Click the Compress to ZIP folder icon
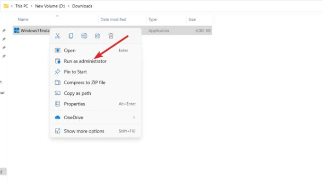The height and width of the screenshot is (187, 323). click(58, 82)
